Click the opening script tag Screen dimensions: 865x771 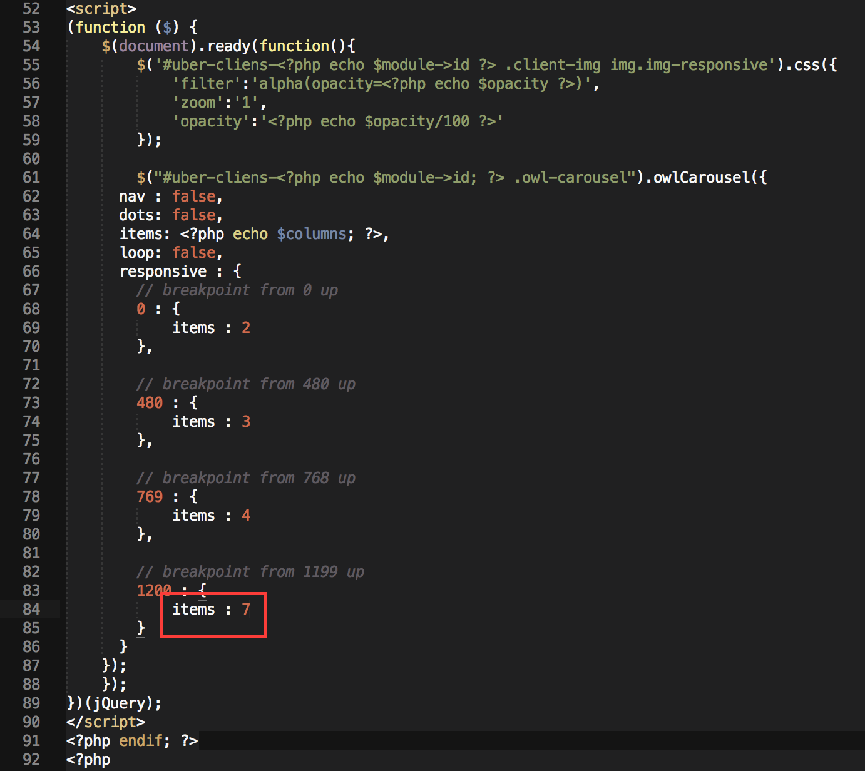(101, 9)
